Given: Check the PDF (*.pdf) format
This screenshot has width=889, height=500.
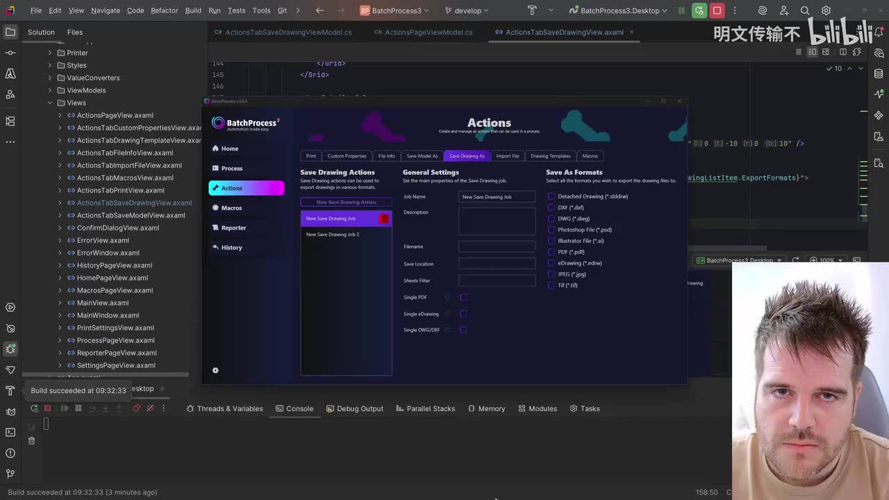Looking at the screenshot, I should pos(551,252).
